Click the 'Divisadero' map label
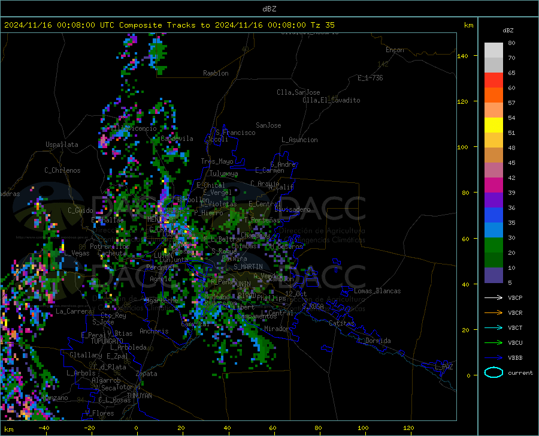Image resolution: width=539 pixels, height=436 pixels. pyautogui.click(x=292, y=209)
